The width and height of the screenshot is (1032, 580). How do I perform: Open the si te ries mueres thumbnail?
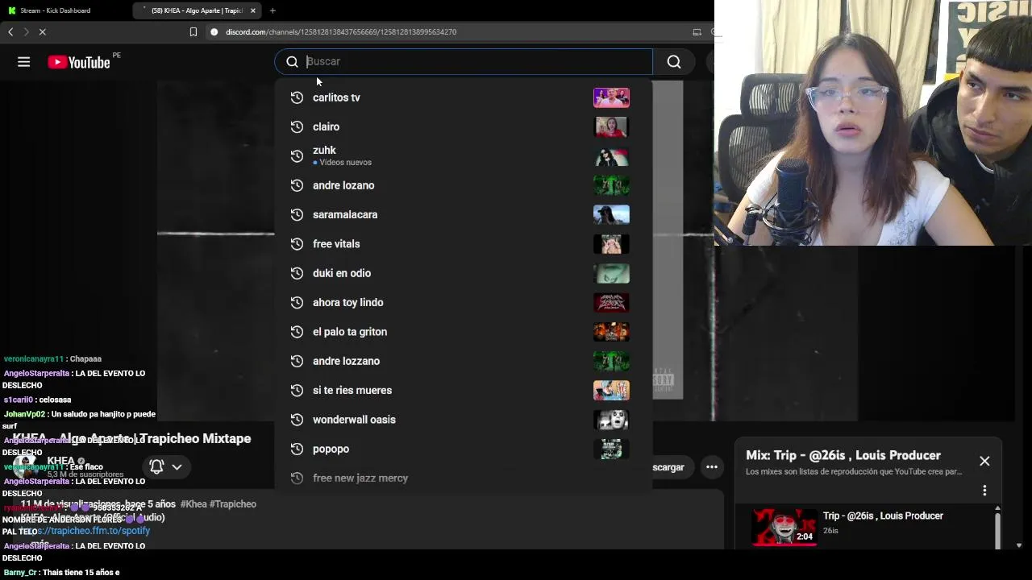point(611,390)
